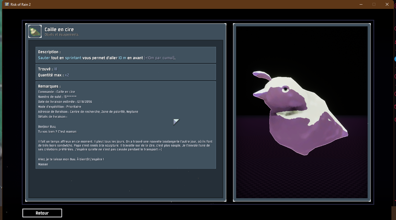This screenshot has height=220, width=396.
Task: Click the "Quantité max : x2" statistic
Action: [x=54, y=75]
